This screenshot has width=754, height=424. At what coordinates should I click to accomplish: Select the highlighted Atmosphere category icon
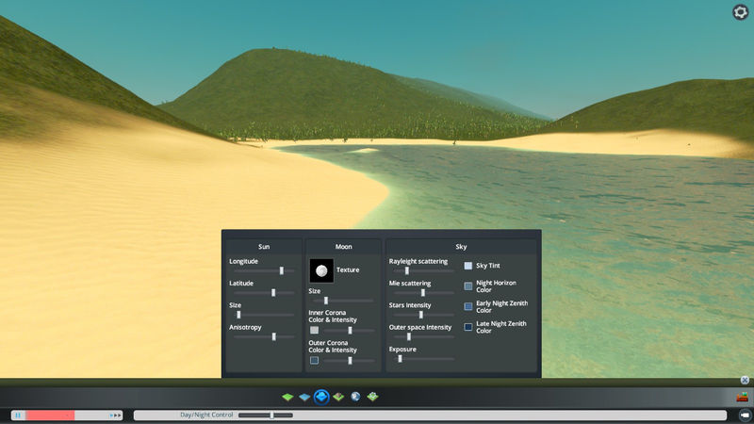[x=321, y=398]
